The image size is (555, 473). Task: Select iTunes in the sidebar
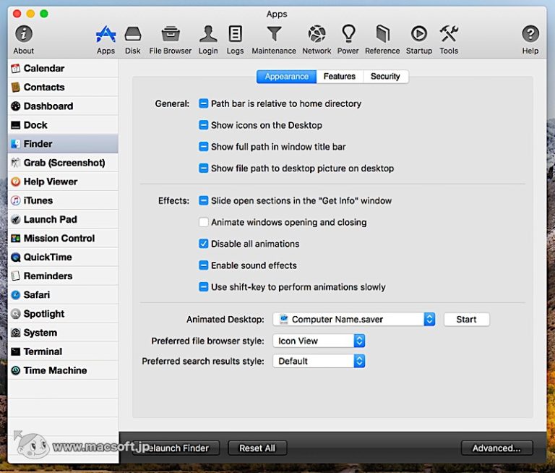click(63, 200)
